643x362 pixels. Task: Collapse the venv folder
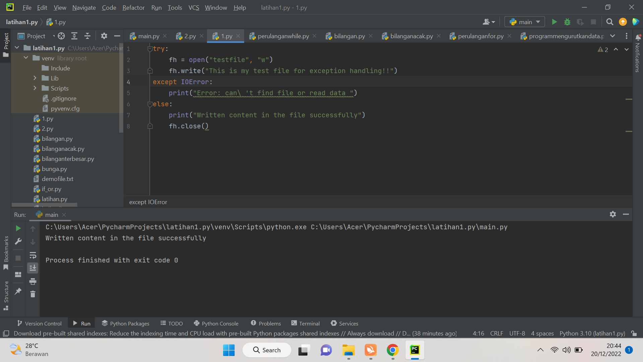26,58
